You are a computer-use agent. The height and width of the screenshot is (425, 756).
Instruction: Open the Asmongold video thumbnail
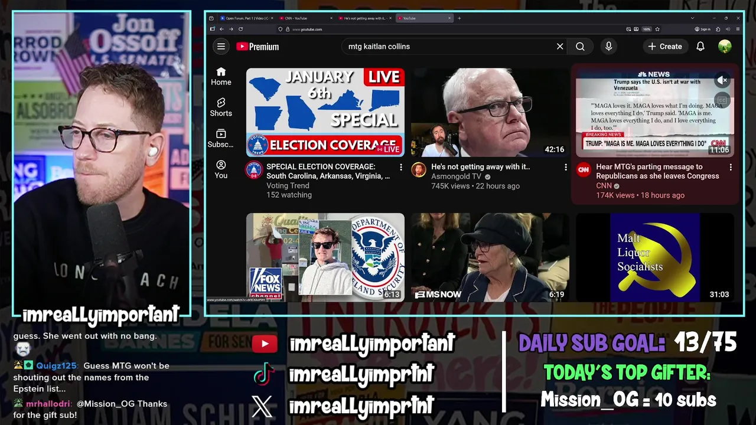(490, 112)
